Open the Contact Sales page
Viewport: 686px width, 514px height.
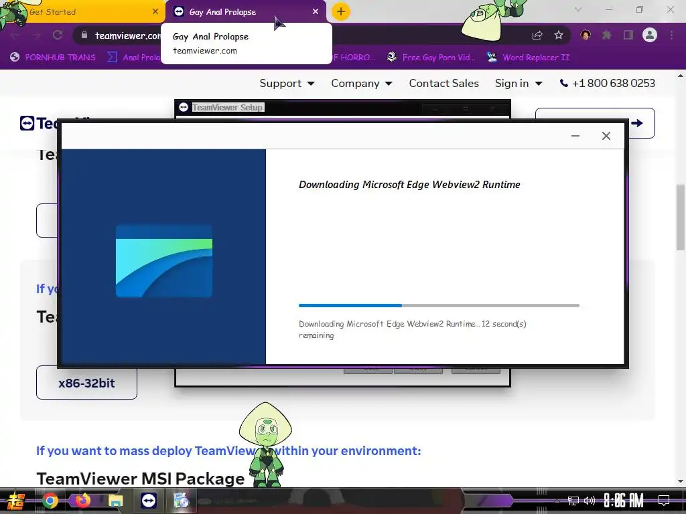[443, 83]
